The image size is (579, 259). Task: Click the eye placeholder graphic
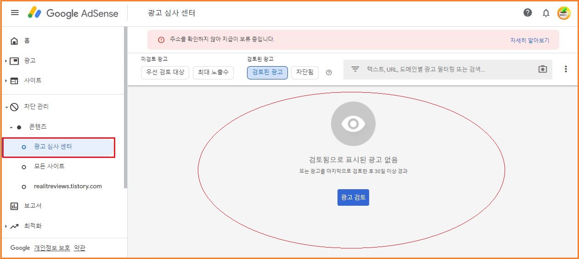click(353, 124)
